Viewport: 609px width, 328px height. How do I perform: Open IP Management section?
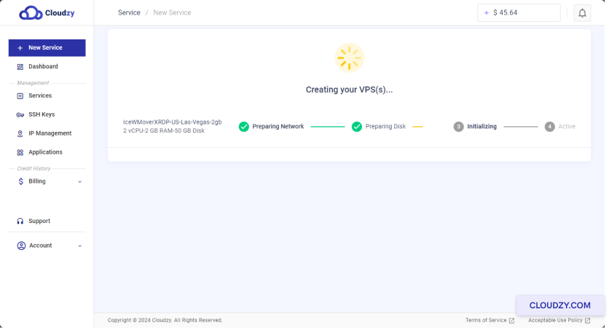click(50, 133)
